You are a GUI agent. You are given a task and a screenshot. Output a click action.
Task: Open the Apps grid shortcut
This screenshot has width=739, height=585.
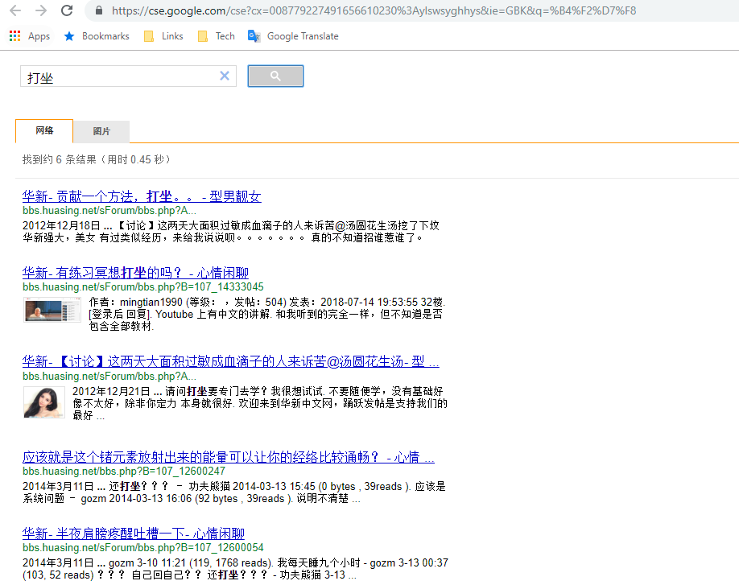coord(15,36)
